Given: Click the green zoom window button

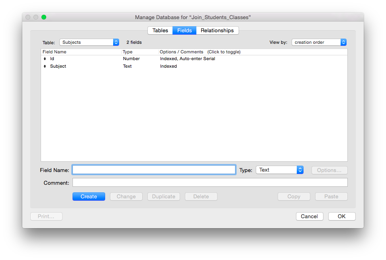Looking at the screenshot, I should pyautogui.click(x=44, y=17).
